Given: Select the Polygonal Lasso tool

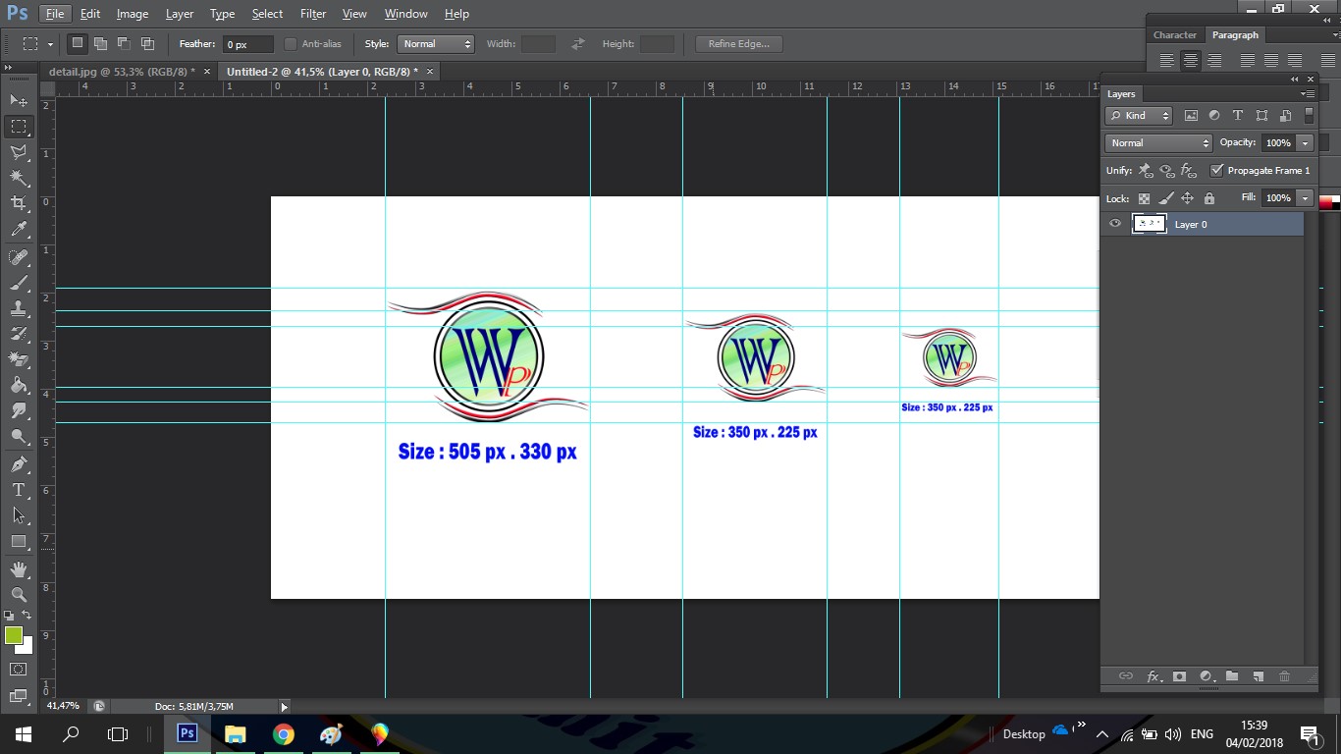Looking at the screenshot, I should click(19, 152).
